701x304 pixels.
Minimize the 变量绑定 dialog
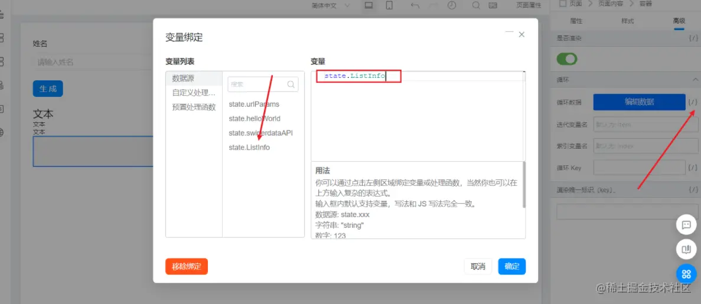click(510, 32)
